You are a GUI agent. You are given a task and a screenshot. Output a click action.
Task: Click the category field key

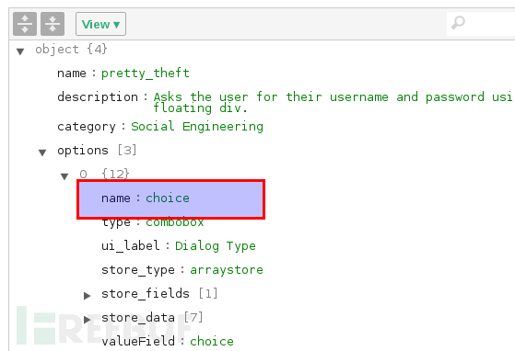[x=87, y=127]
